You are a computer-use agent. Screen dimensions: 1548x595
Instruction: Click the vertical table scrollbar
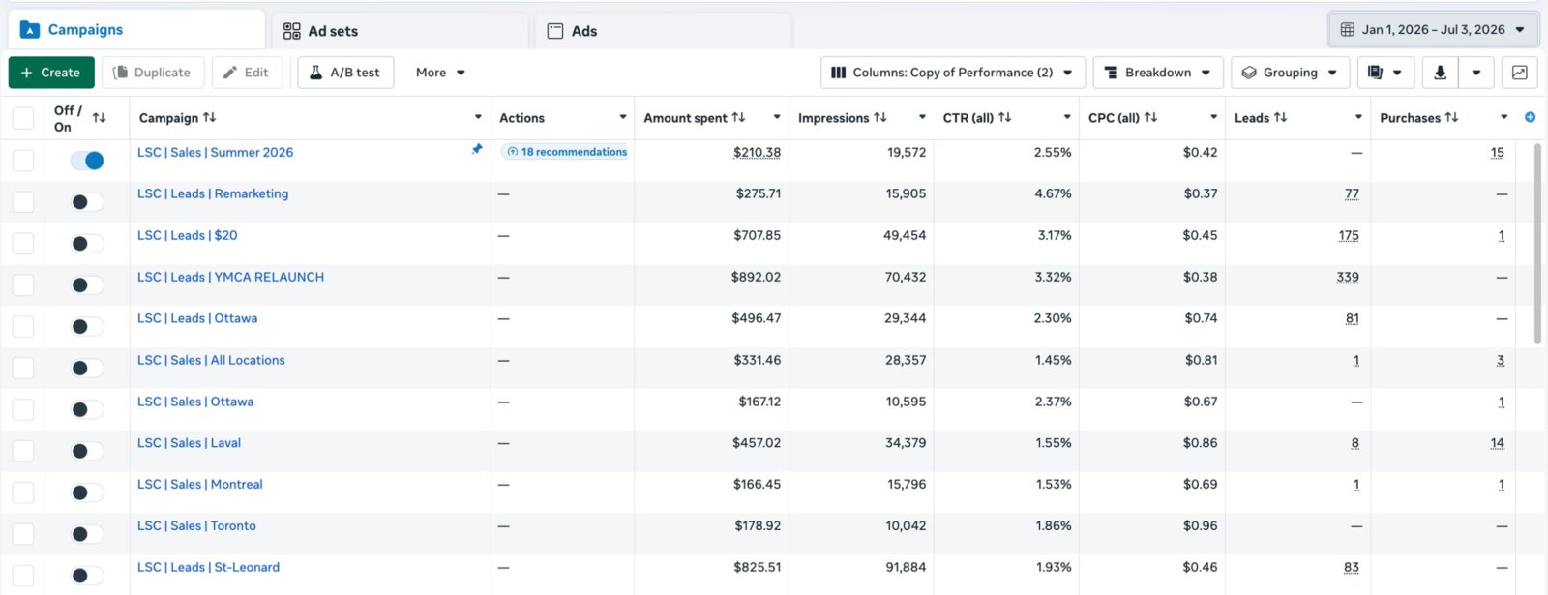(1537, 243)
